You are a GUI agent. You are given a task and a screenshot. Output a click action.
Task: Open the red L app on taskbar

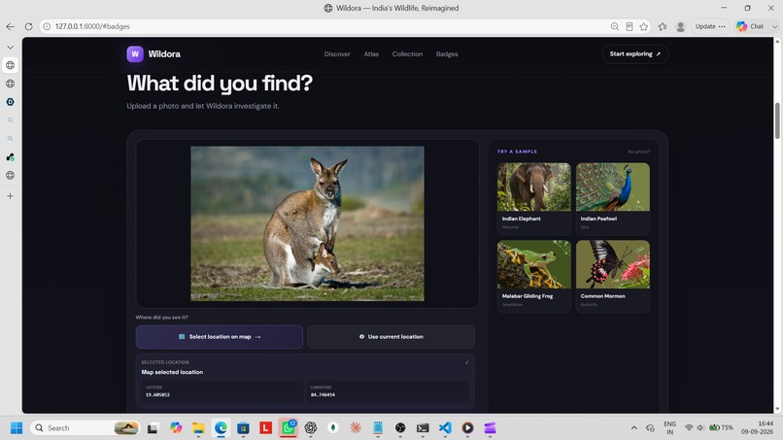pyautogui.click(x=265, y=428)
